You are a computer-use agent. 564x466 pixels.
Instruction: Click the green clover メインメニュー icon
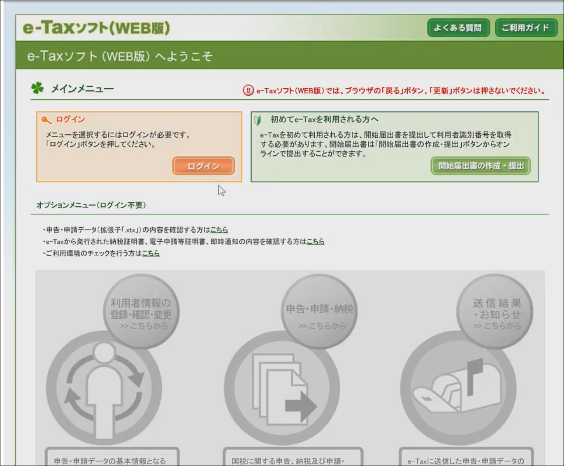click(x=37, y=88)
